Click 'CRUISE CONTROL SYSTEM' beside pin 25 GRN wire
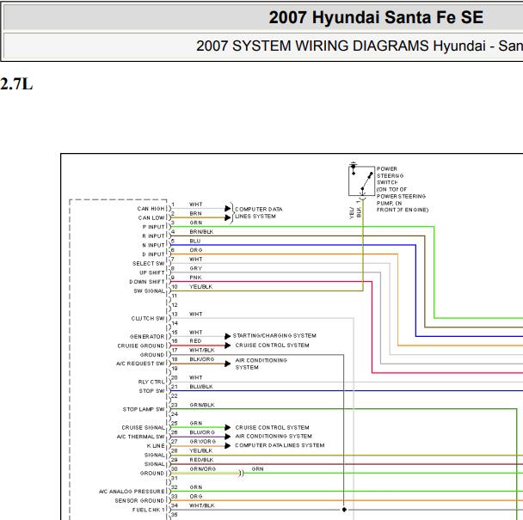 click(272, 428)
